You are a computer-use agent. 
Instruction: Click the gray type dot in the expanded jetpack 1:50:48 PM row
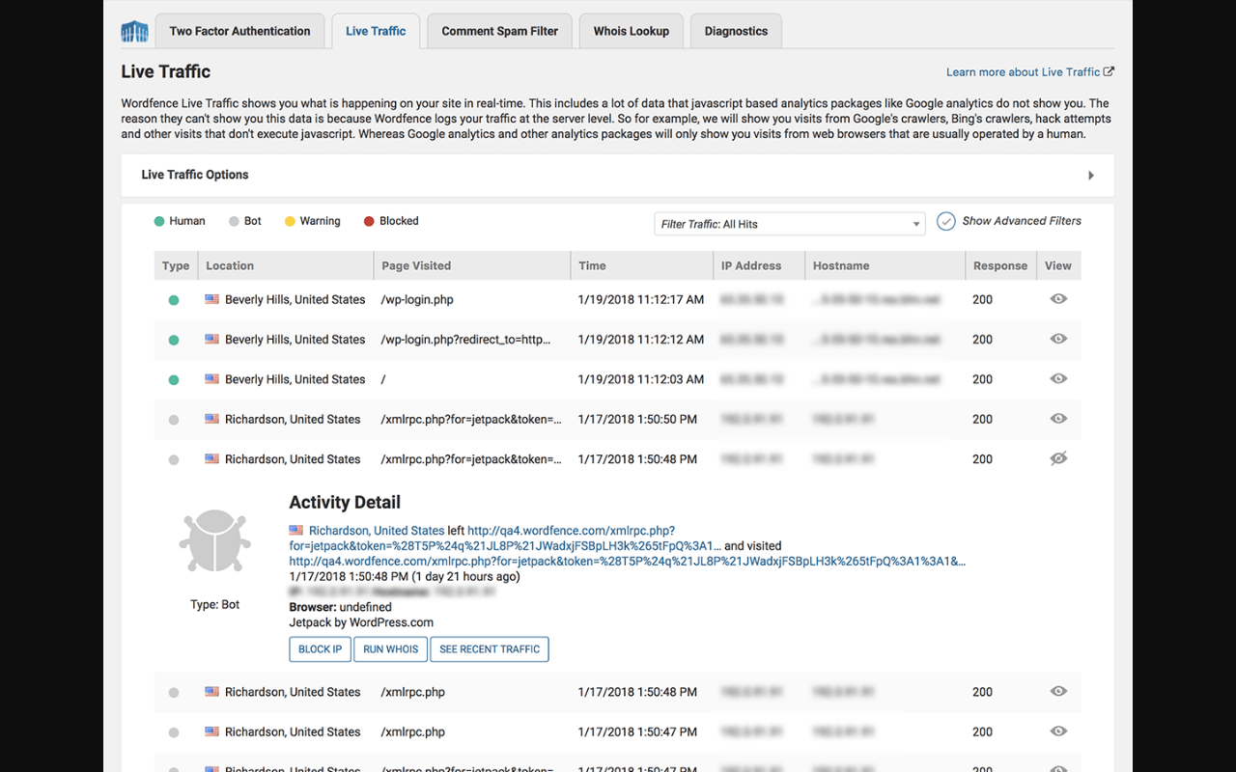[x=174, y=460]
